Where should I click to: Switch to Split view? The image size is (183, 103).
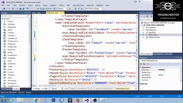click(45, 89)
